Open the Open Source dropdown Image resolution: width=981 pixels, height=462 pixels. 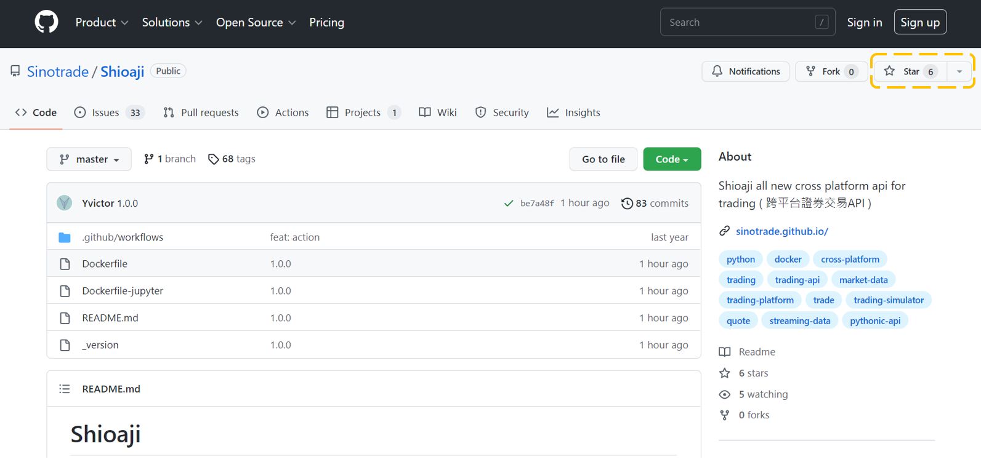[x=256, y=22]
